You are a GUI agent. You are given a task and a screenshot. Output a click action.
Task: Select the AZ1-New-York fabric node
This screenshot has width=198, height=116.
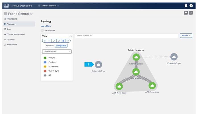pyautogui.click(x=119, y=86)
